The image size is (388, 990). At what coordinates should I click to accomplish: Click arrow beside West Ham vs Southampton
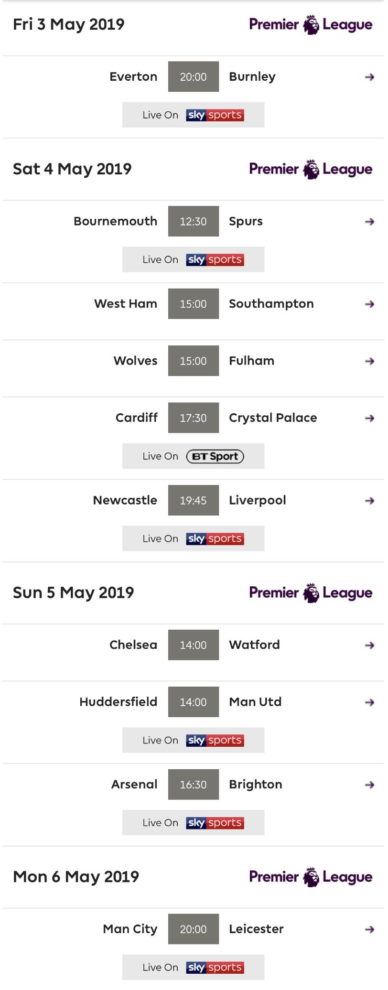pos(369,304)
